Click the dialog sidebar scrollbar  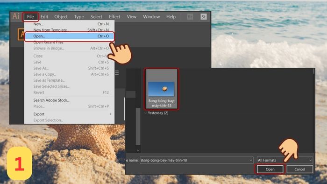coord(138,126)
